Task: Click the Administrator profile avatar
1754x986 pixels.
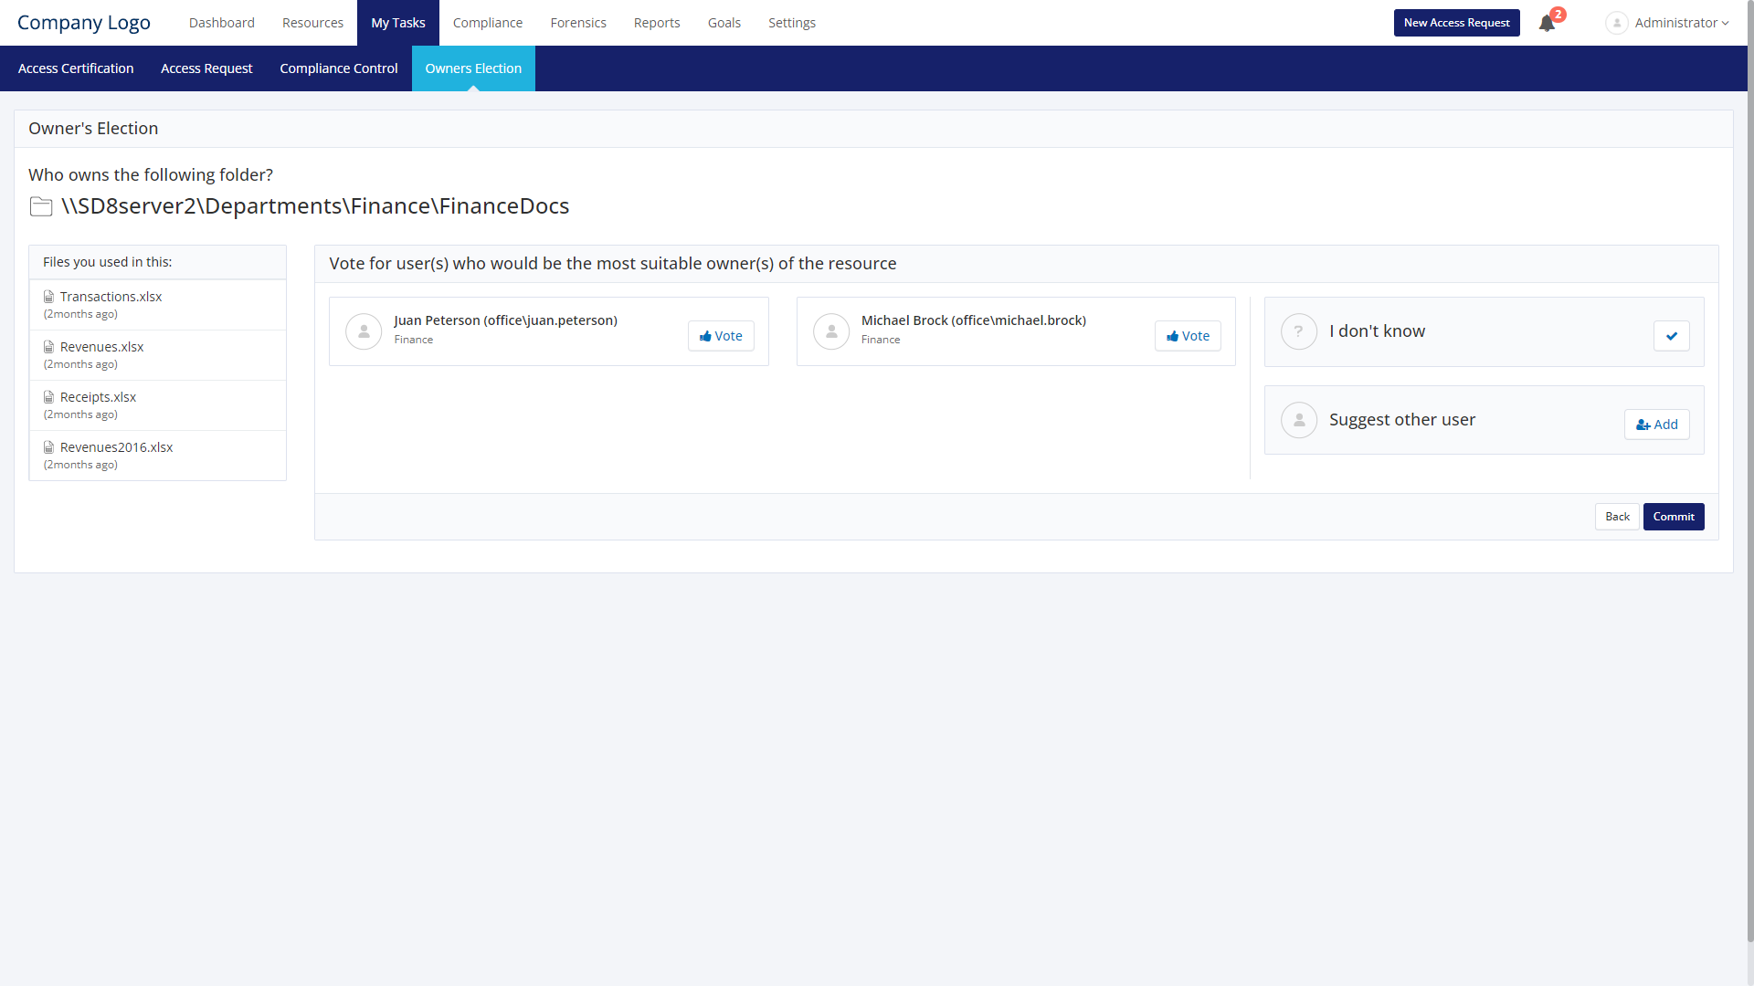Action: pyautogui.click(x=1616, y=23)
